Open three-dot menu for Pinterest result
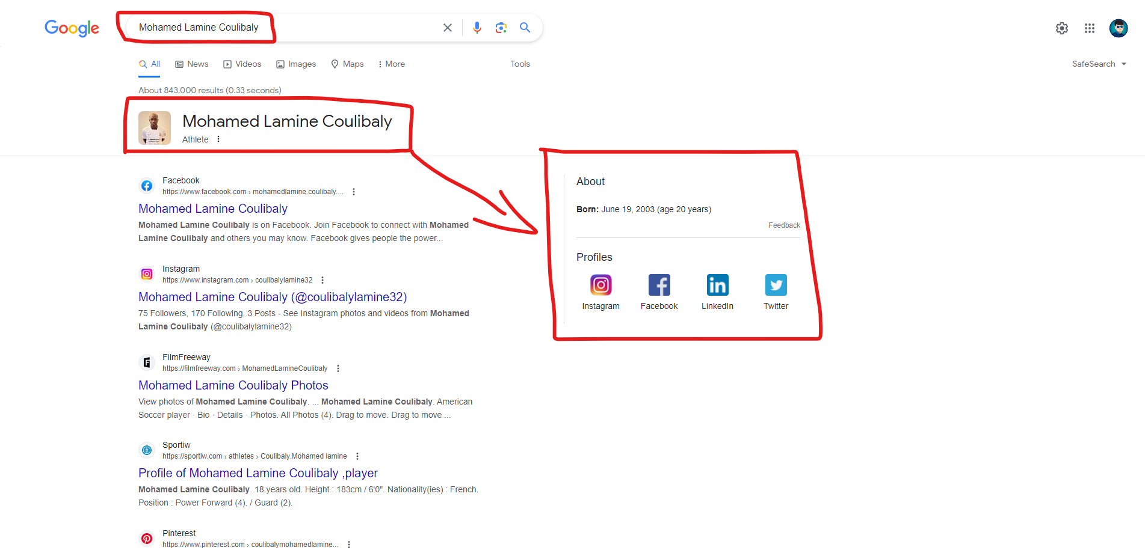This screenshot has height=553, width=1145. coord(349,545)
